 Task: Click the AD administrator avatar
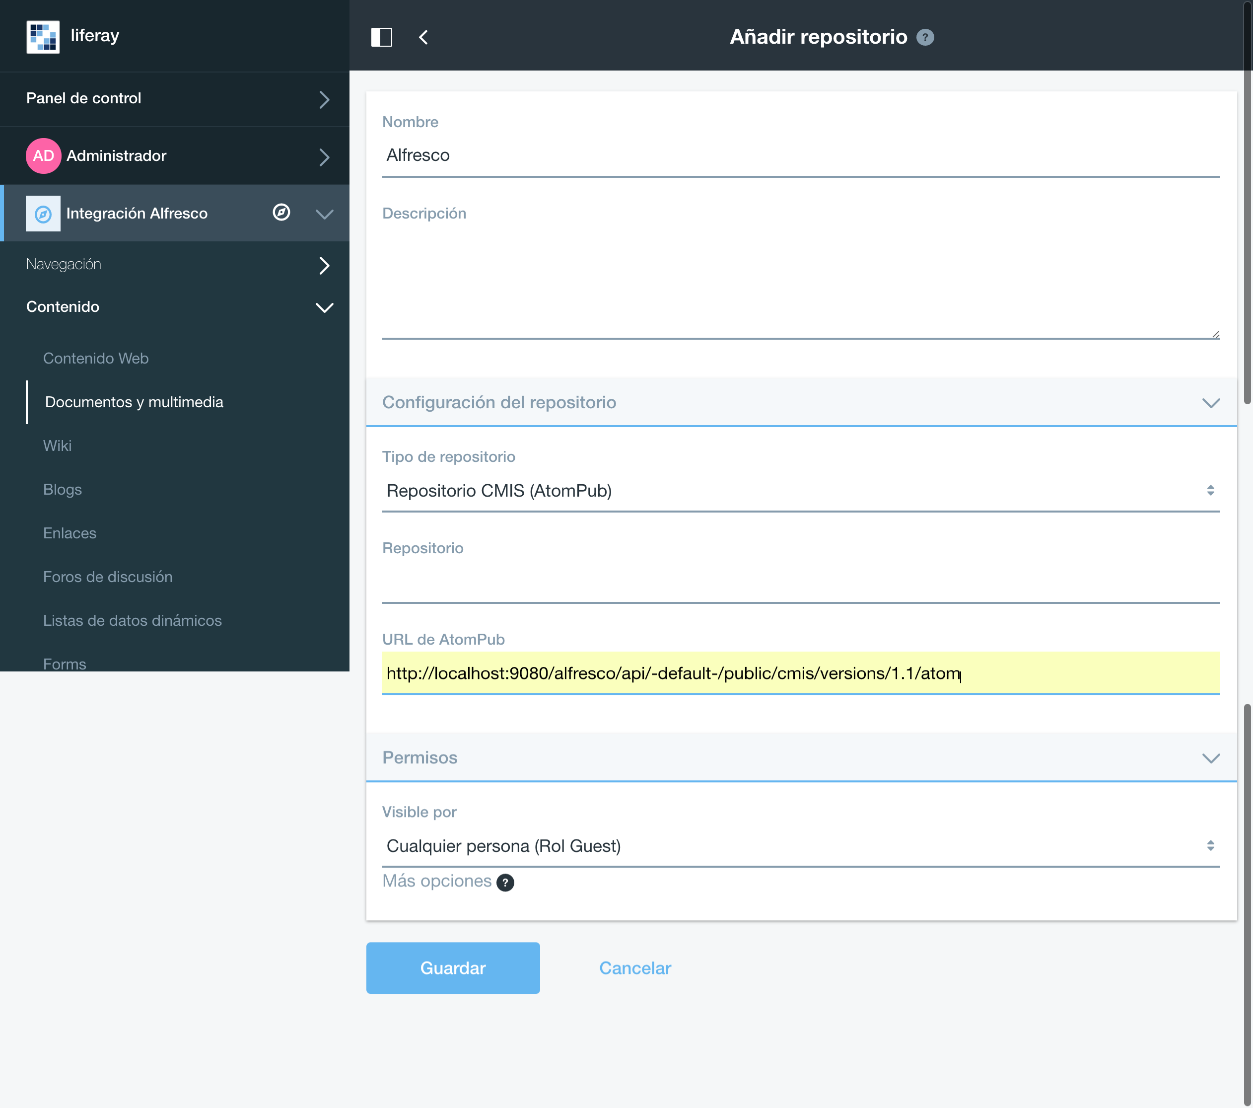pos(43,156)
